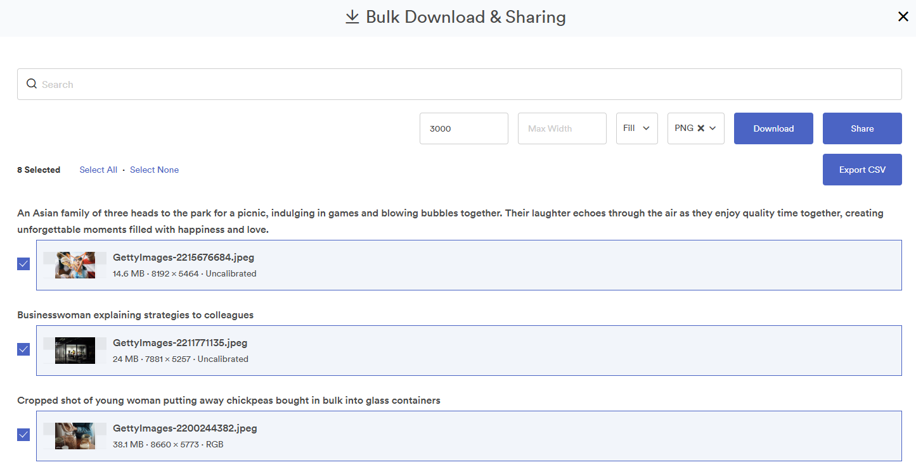Image resolution: width=916 pixels, height=467 pixels.
Task: Click the '8 Selected' count label
Action: (x=39, y=170)
